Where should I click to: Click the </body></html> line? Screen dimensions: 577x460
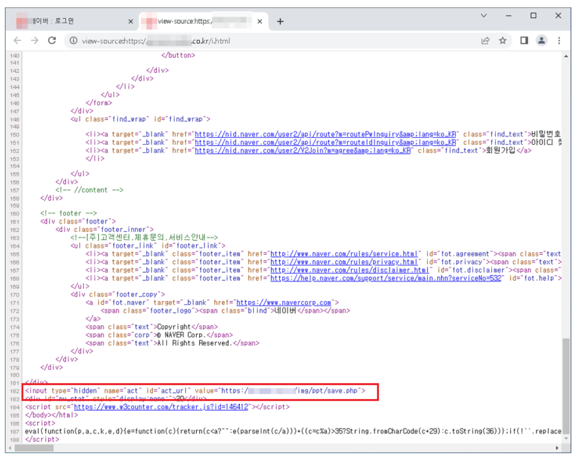click(x=52, y=415)
